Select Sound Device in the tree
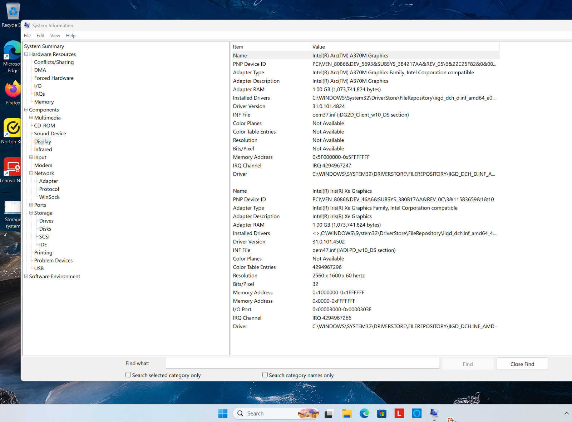The image size is (572, 422). click(50, 134)
